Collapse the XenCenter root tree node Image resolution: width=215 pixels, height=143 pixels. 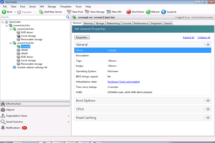tap(3, 22)
